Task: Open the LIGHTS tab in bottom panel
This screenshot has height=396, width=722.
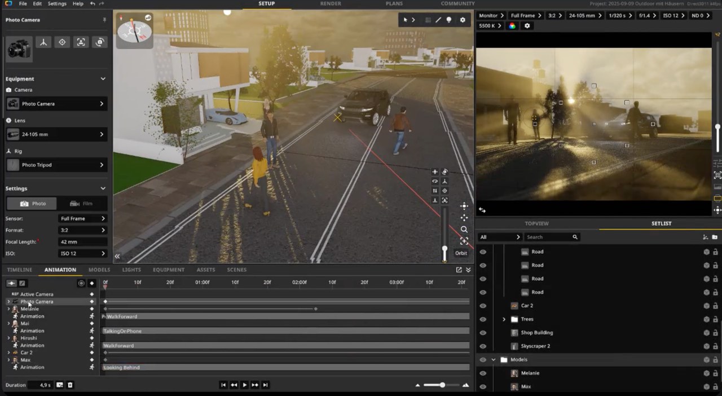Action: pos(131,270)
